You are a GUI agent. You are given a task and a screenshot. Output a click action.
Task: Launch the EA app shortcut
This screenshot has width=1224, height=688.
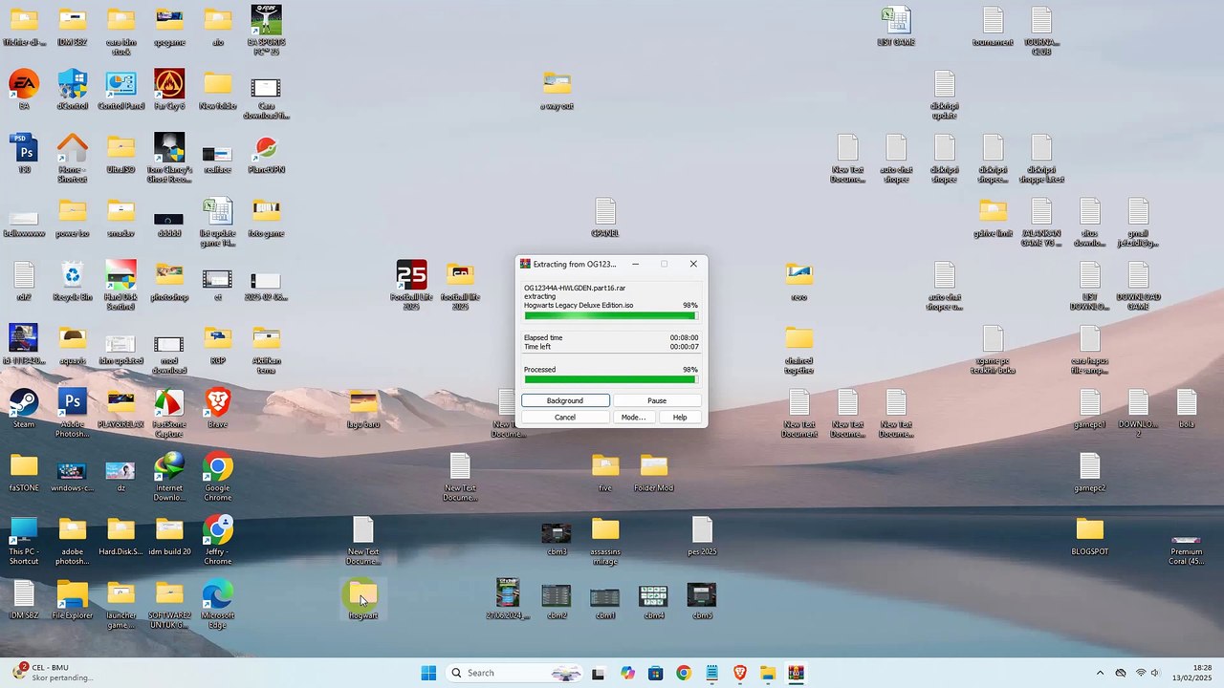pyautogui.click(x=24, y=90)
